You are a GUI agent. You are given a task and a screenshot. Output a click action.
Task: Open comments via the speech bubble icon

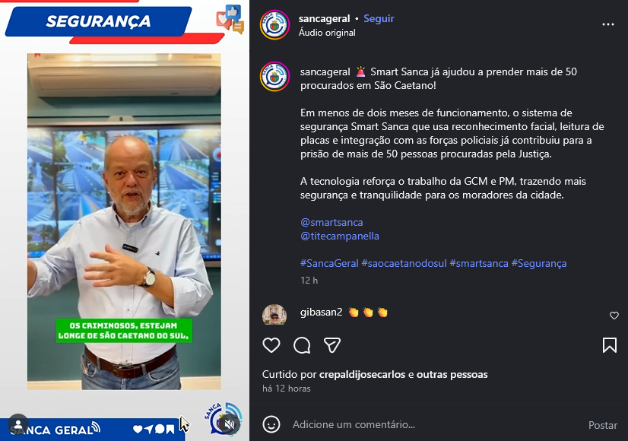tap(302, 345)
